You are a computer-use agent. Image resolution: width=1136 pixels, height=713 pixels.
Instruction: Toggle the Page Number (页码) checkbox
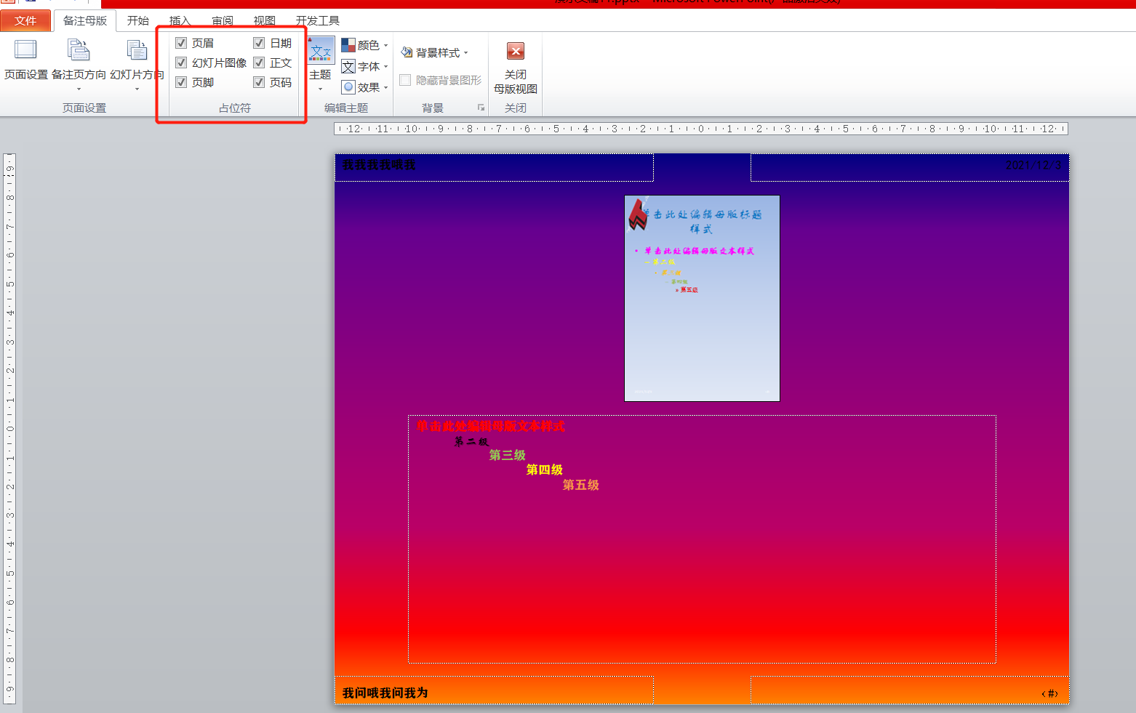pyautogui.click(x=259, y=82)
